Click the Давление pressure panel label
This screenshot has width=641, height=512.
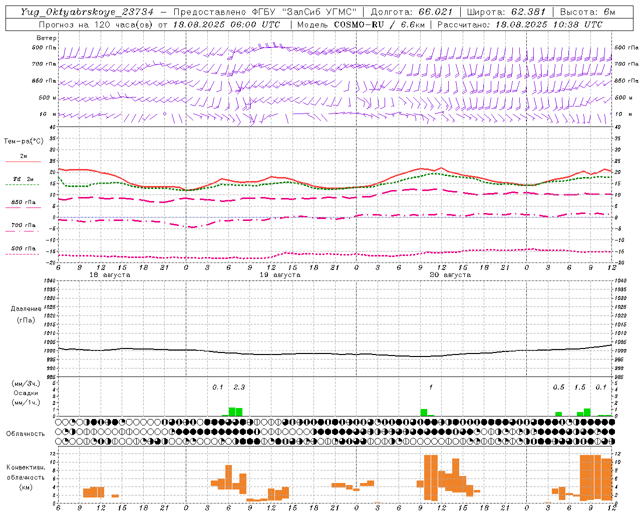[x=26, y=309]
